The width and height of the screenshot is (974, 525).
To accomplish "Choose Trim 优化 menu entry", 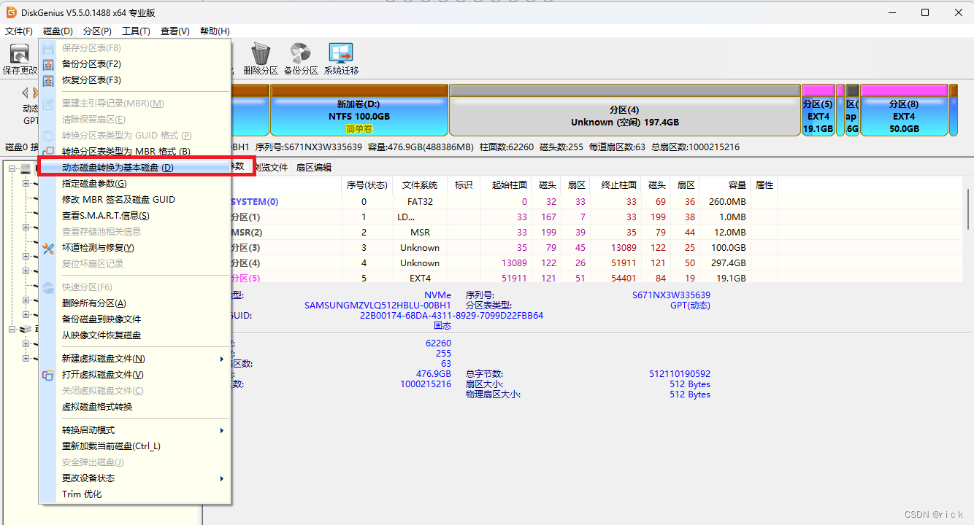I will coord(135,494).
